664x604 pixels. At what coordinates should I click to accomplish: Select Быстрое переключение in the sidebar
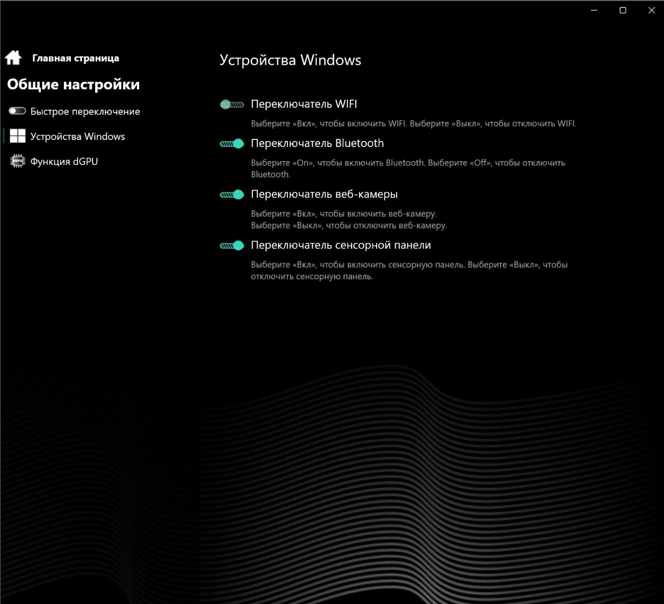tap(85, 111)
